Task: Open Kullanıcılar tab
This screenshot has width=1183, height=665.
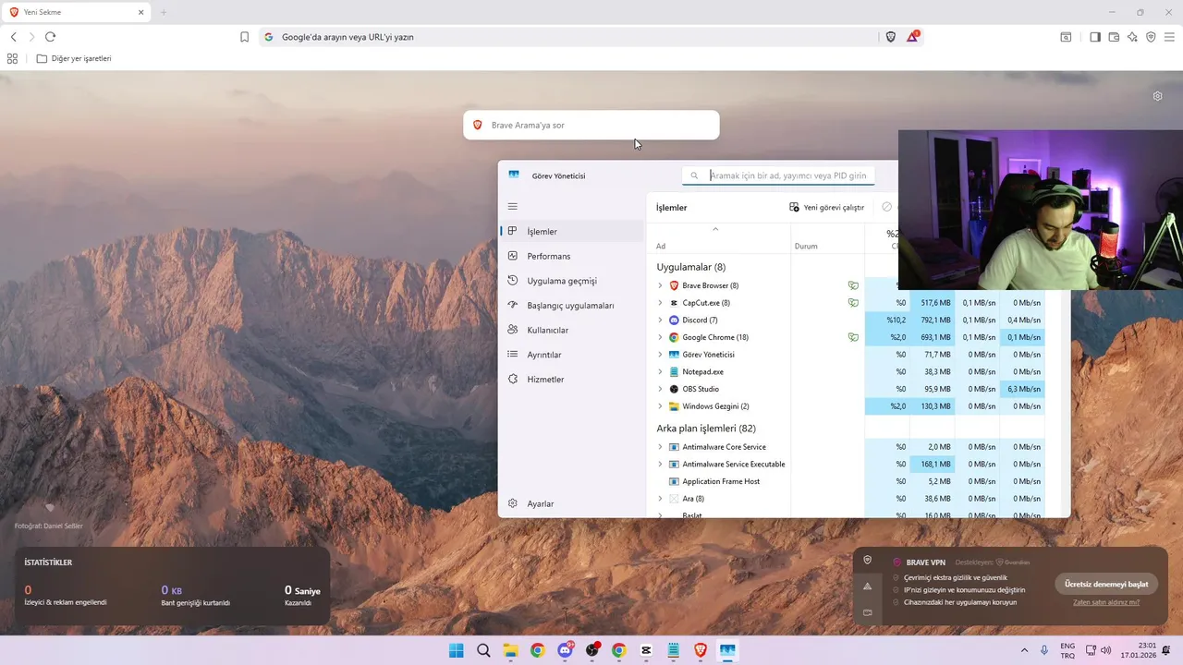Action: tap(571, 330)
